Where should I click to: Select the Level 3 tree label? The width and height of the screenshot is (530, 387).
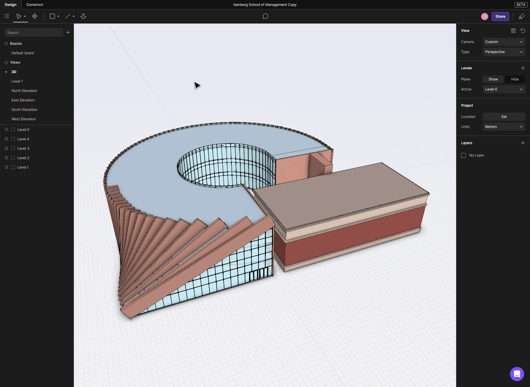click(23, 148)
